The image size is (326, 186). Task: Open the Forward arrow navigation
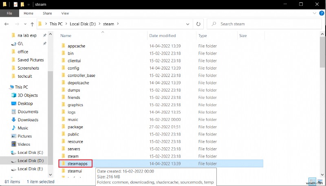coord(17,24)
